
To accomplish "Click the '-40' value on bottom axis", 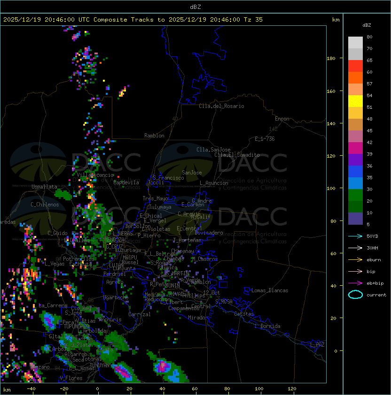I will click(x=31, y=389).
